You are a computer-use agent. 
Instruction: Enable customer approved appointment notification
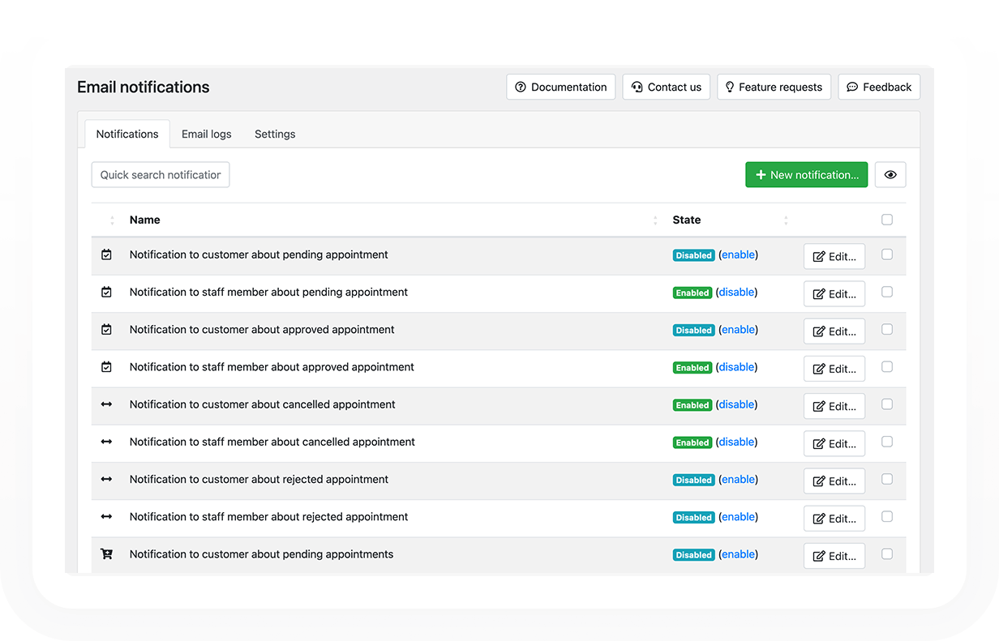(x=739, y=330)
